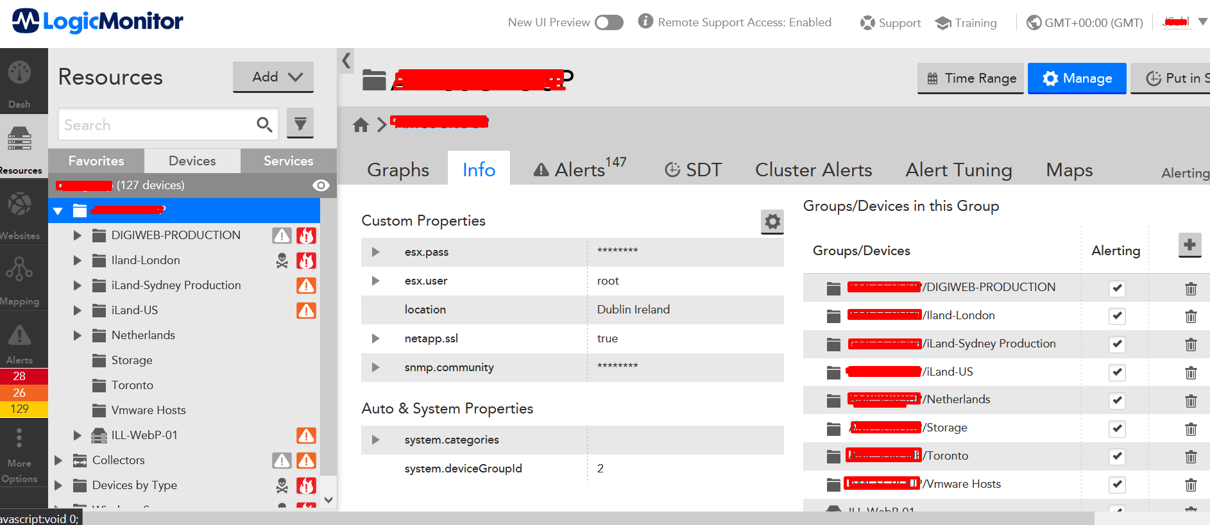The height and width of the screenshot is (525, 1210).
Task: Expand Netherlands tree folder
Action: pyautogui.click(x=77, y=335)
